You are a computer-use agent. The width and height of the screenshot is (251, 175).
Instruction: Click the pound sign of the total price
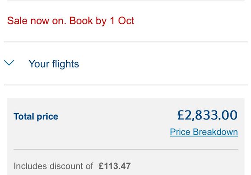(x=180, y=115)
